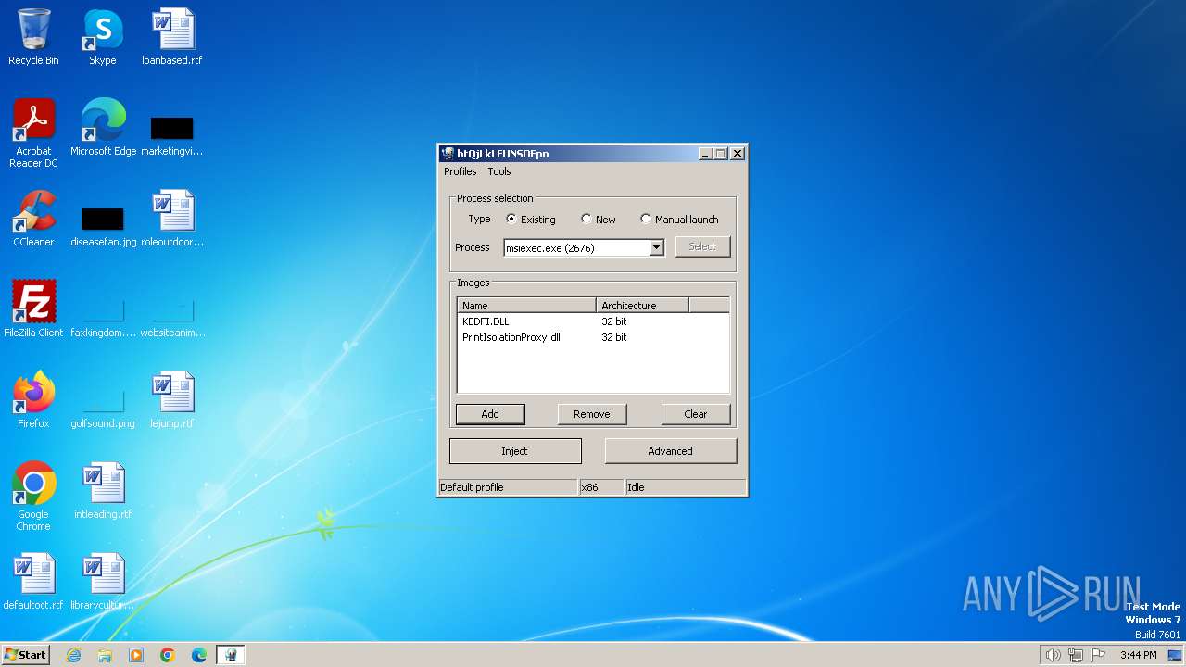Expand the Process dropdown list
Image resolution: width=1186 pixels, height=667 pixels.
656,247
